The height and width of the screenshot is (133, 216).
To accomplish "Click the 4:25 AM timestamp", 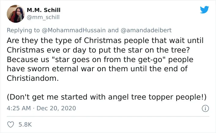I will pos(19,108).
